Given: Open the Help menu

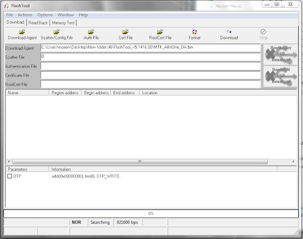Looking at the screenshot, I should 83,15.
